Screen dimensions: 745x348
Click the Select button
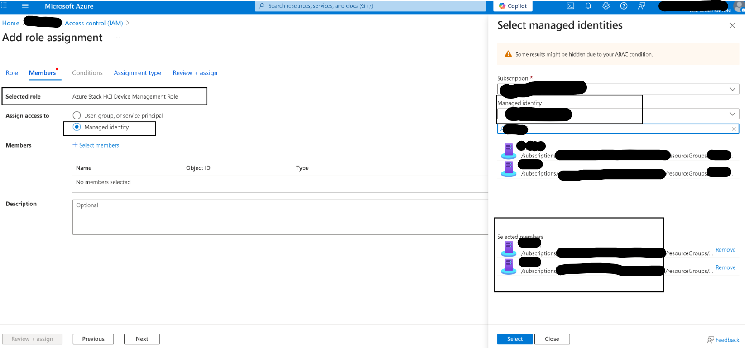pos(514,339)
